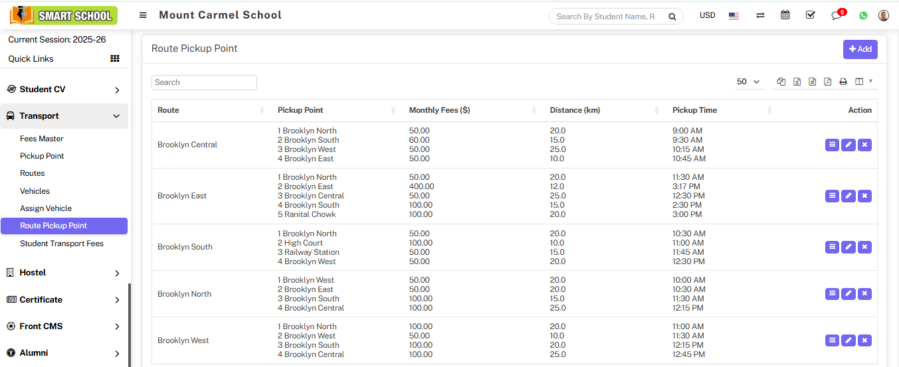Viewport: 899px width, 367px height.
Task: Click the Add button
Action: pyautogui.click(x=860, y=49)
